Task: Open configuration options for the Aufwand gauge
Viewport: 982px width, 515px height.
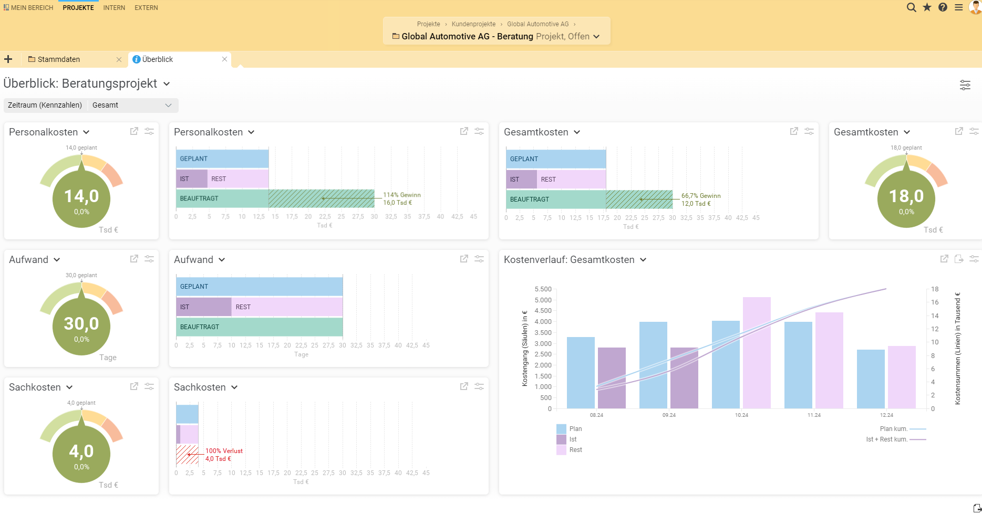Action: click(x=149, y=258)
